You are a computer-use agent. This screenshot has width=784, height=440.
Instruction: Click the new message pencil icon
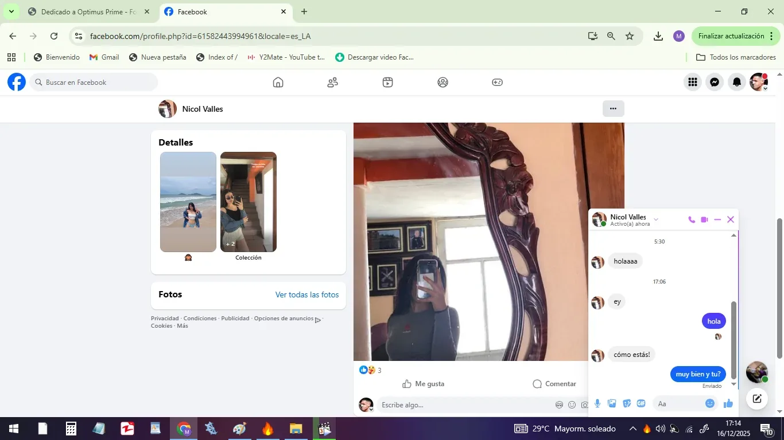[x=757, y=399]
